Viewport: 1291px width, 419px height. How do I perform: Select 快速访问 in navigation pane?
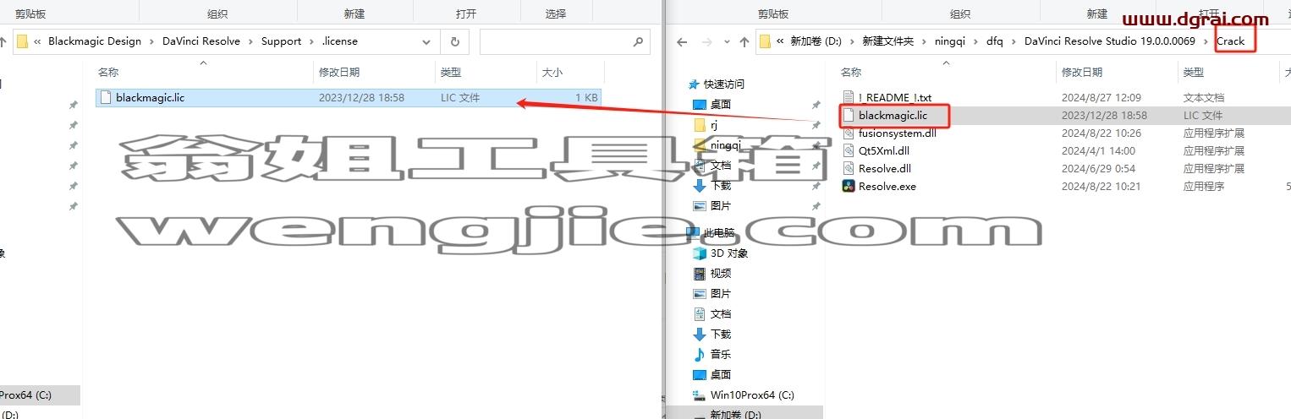[723, 84]
